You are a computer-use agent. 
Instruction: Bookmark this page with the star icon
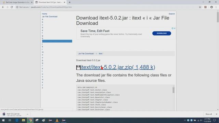coord(200,7)
